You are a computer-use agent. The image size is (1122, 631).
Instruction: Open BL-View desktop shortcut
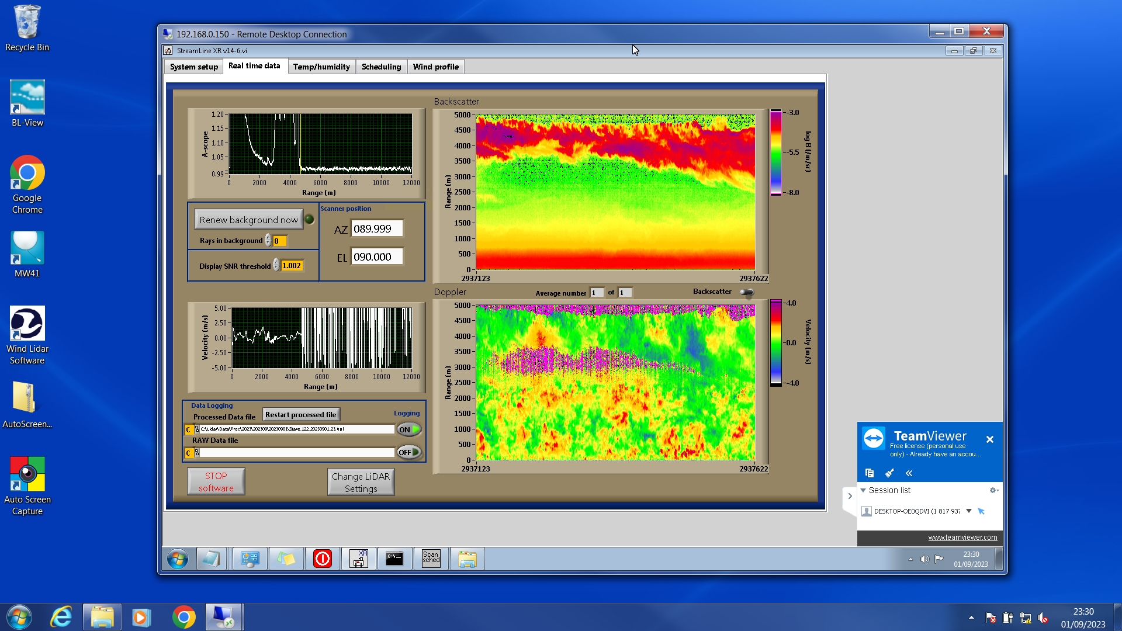pyautogui.click(x=27, y=104)
